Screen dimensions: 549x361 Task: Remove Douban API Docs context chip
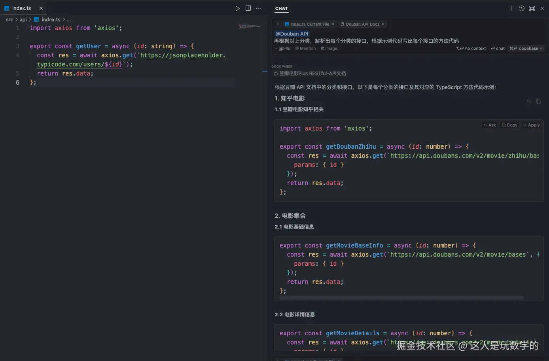point(383,24)
